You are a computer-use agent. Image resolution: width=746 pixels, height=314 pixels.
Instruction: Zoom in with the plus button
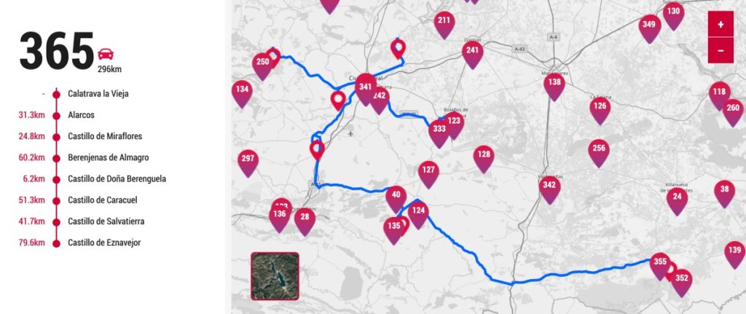click(x=721, y=24)
